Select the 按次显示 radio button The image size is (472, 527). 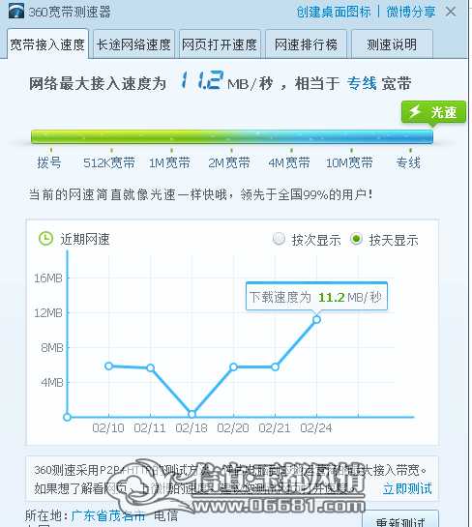279,239
